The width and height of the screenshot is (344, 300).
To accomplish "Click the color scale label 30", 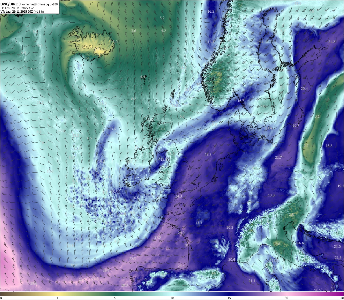I will click(286, 298).
